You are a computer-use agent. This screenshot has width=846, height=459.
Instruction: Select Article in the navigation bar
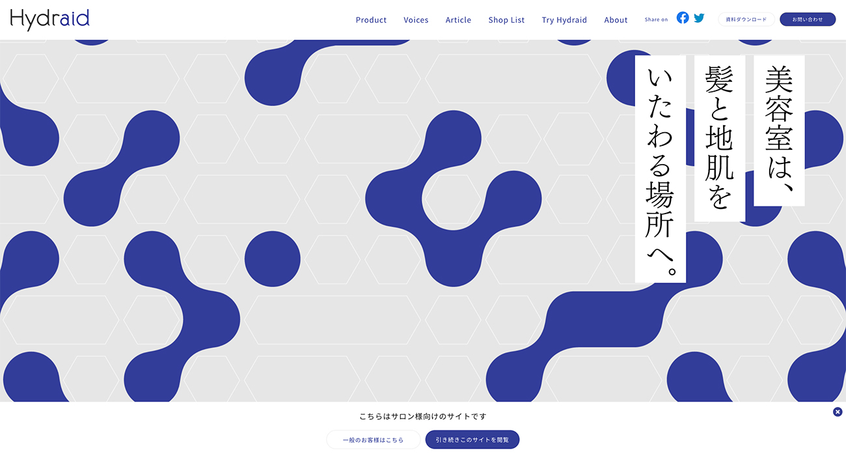pos(458,20)
